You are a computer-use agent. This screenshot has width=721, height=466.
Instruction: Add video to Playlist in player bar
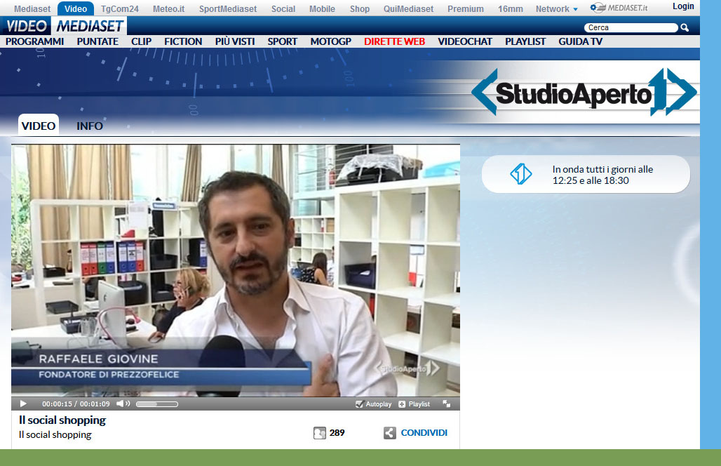coord(415,404)
